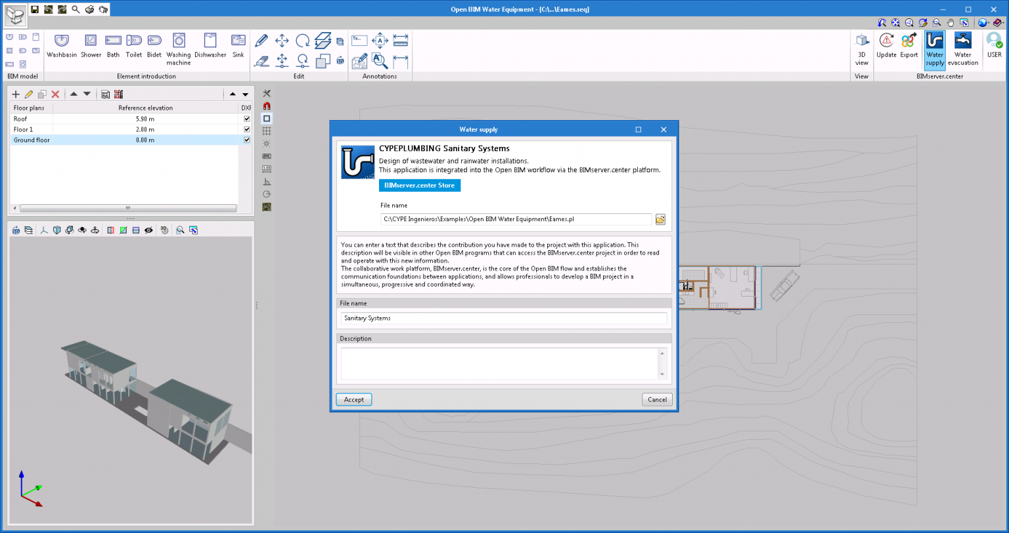Toggle the DXF checkbox for Roof
The width and height of the screenshot is (1009, 533).
tap(247, 119)
